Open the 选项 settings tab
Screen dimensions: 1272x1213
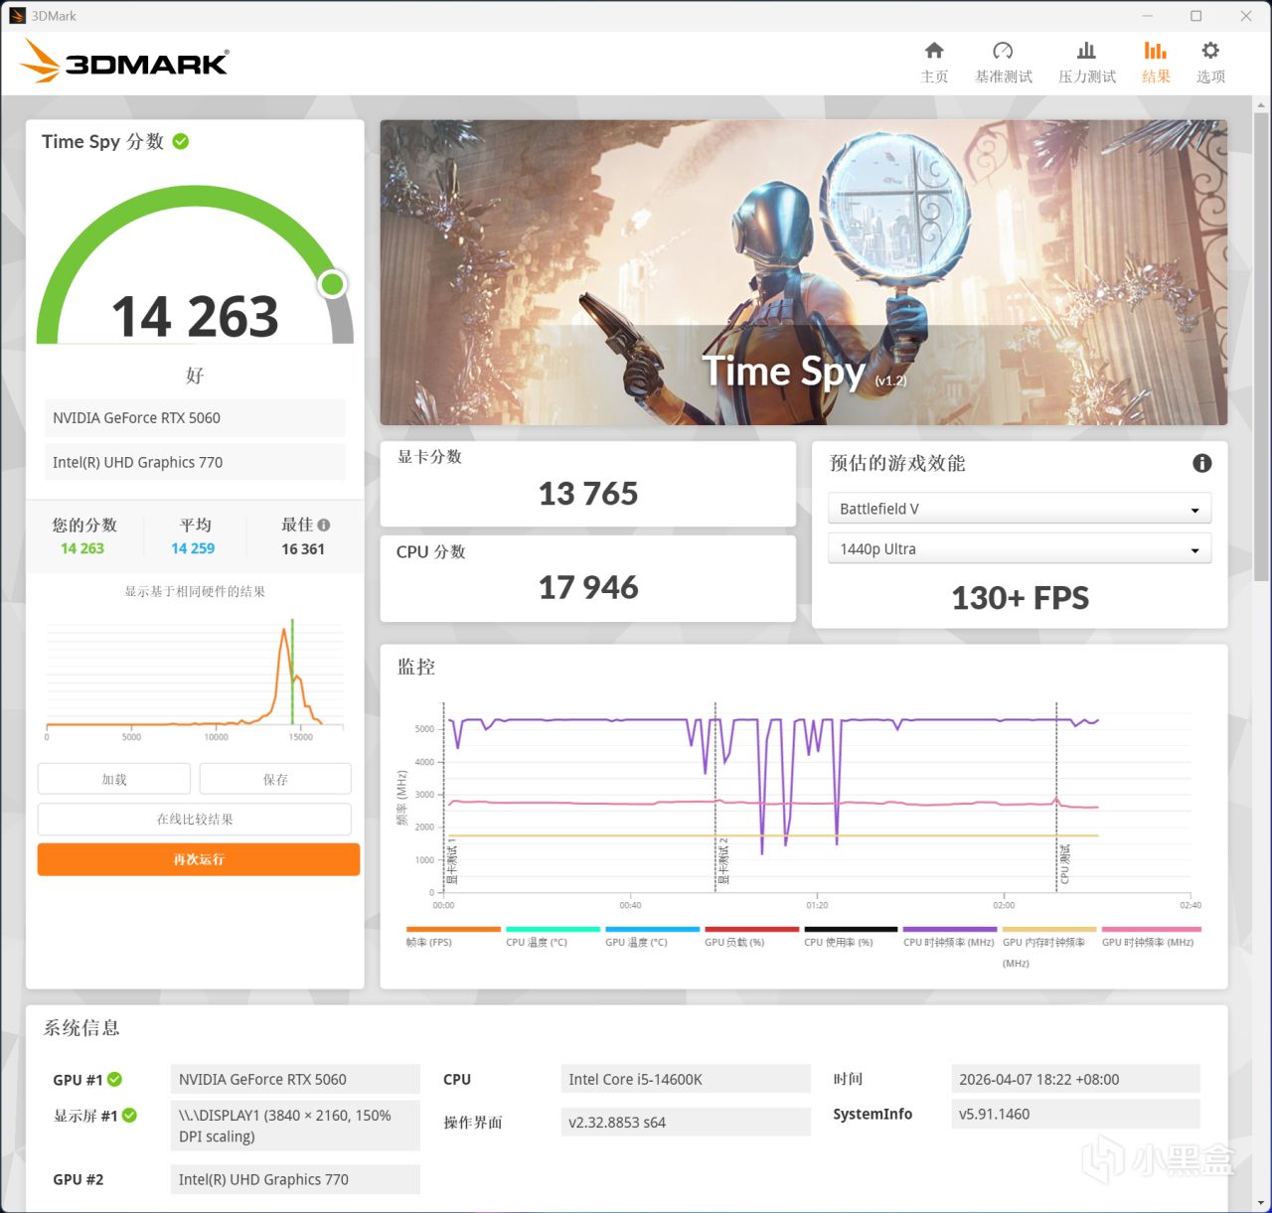(1210, 62)
